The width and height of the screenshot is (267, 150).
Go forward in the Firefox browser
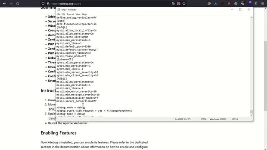tap(11, 4)
